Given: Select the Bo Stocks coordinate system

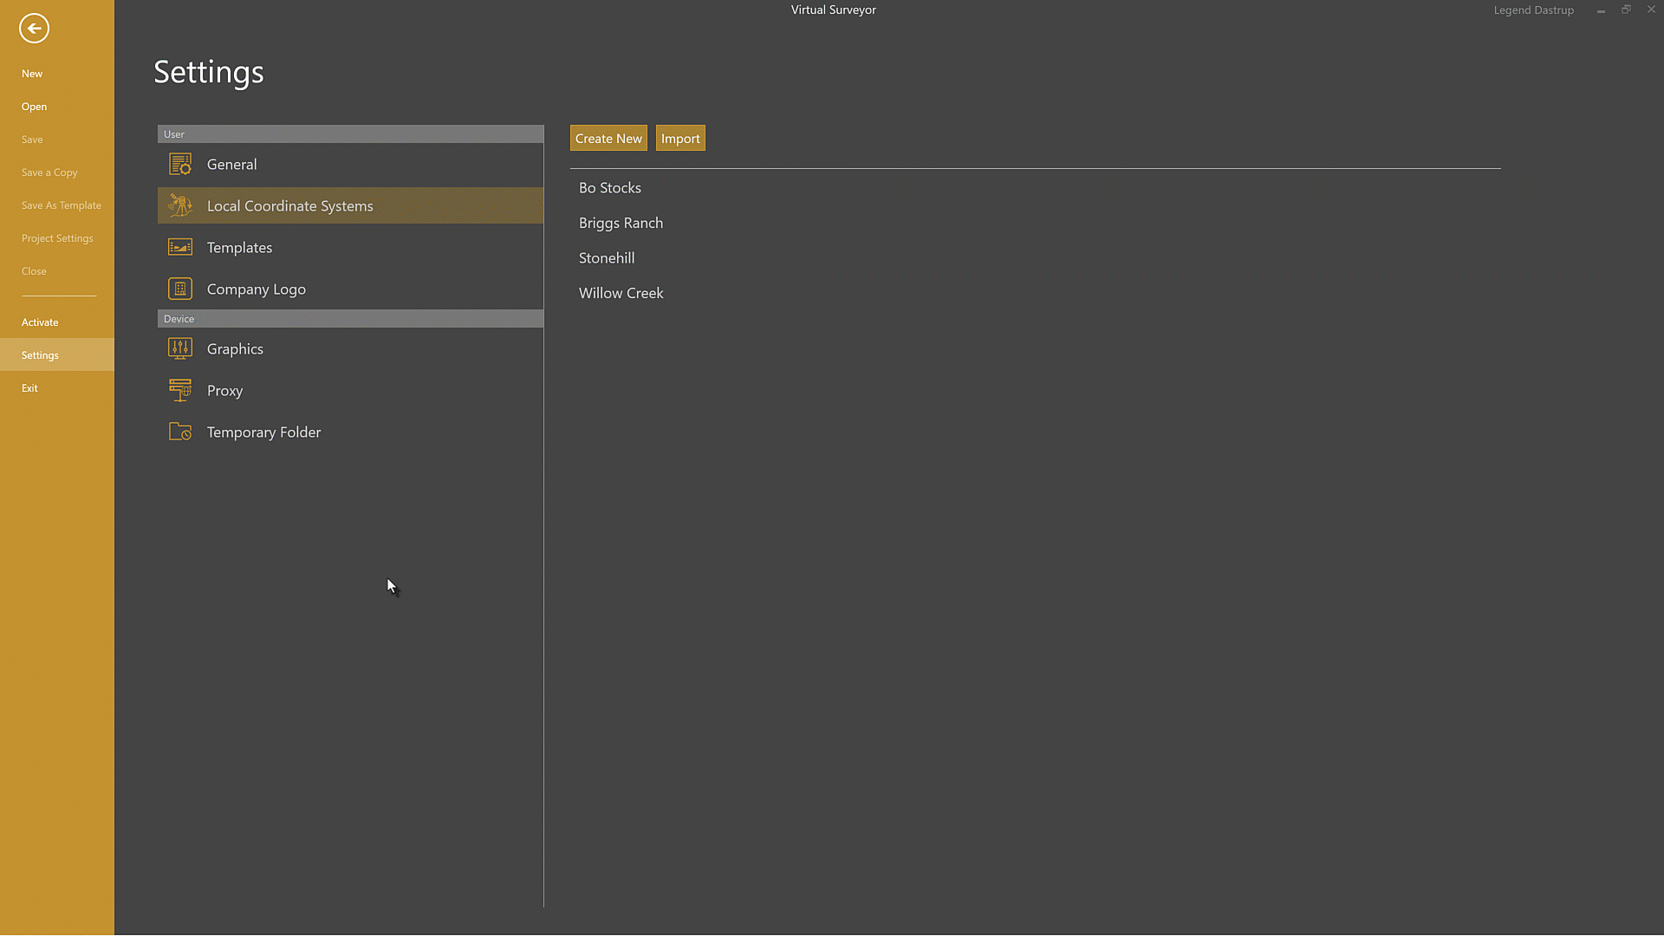Looking at the screenshot, I should [610, 187].
